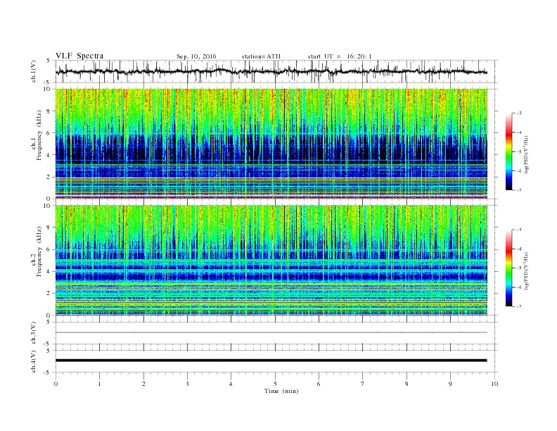Click the "-3" label on ch.2 colorbar

click(519, 230)
